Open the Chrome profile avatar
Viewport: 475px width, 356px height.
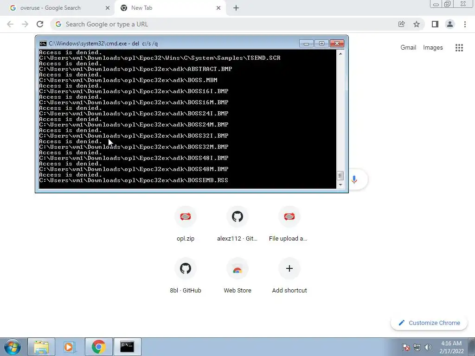coord(450,24)
